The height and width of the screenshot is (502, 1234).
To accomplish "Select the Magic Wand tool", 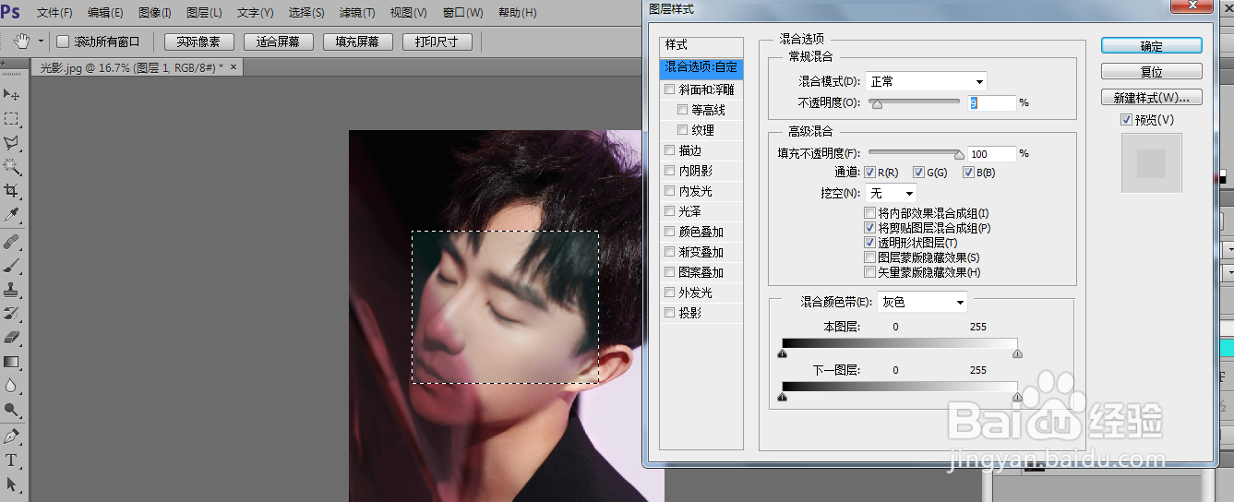I will click(x=12, y=166).
